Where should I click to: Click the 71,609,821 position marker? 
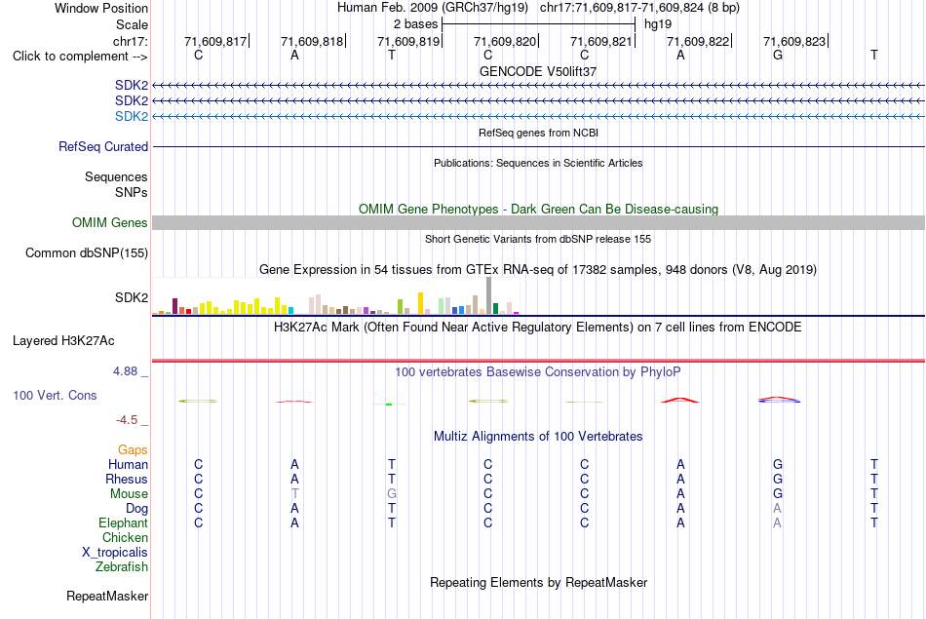[x=601, y=41]
